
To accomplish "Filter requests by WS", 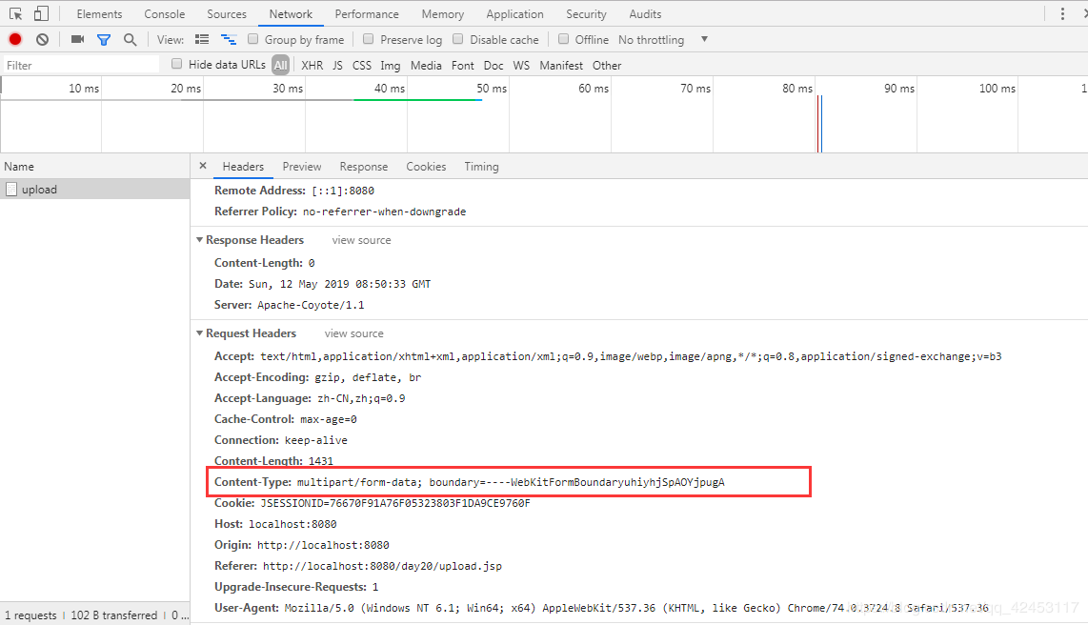I will (522, 65).
